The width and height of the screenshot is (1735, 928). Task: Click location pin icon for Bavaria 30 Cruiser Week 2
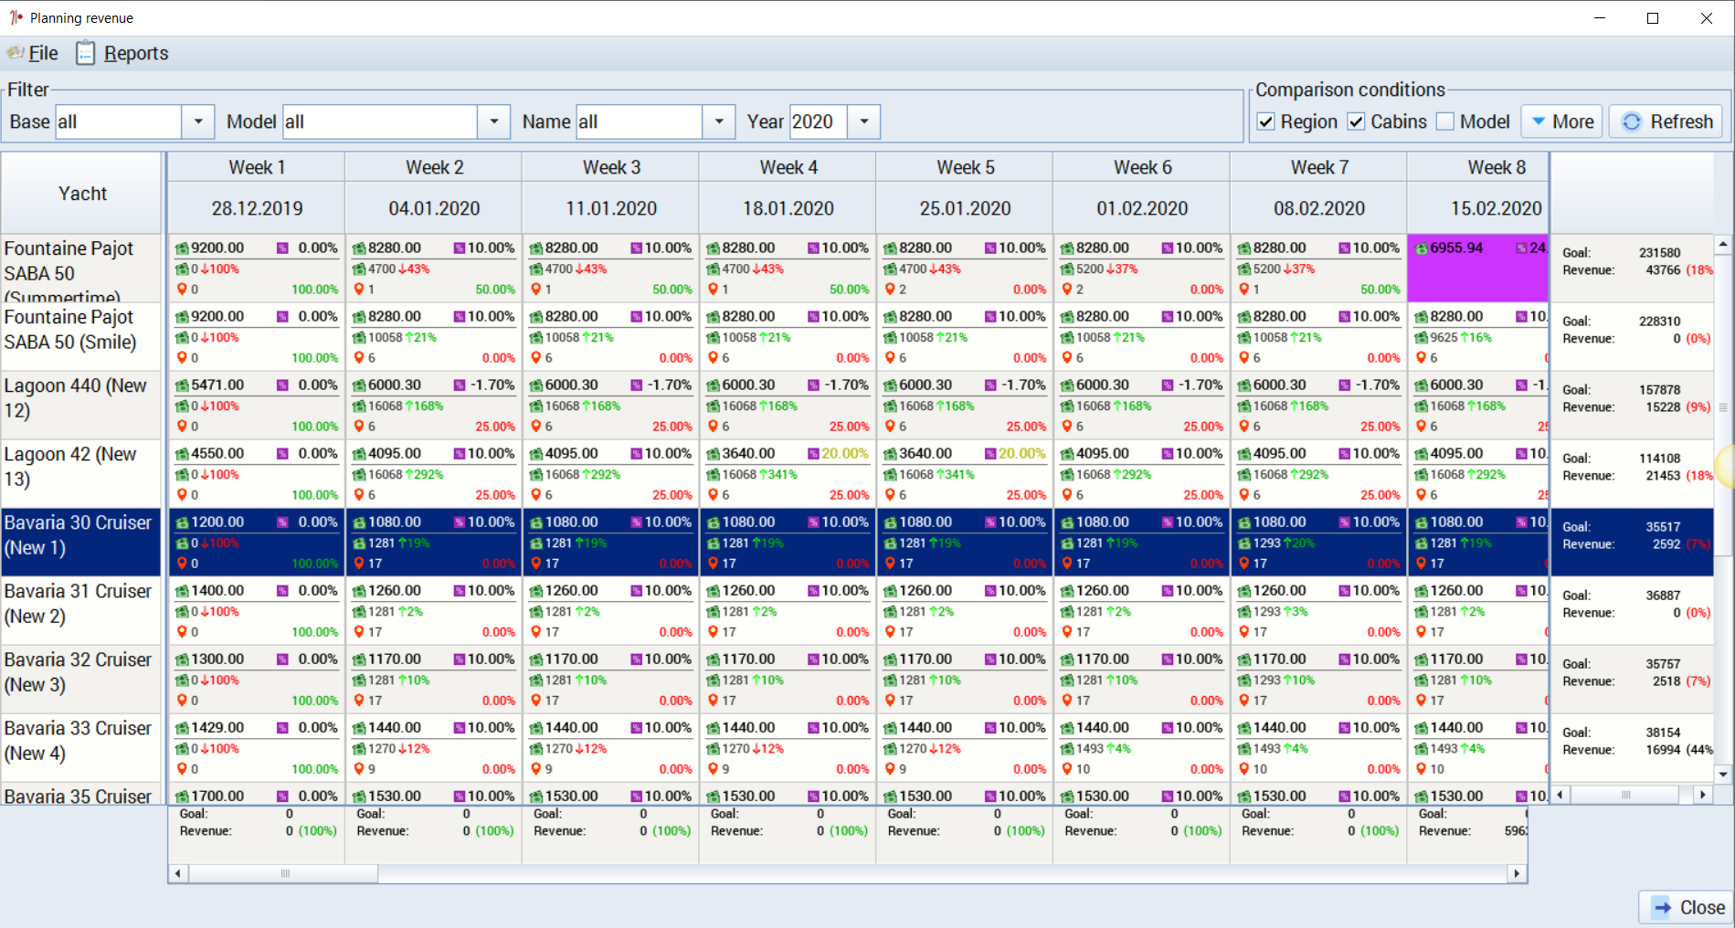[x=359, y=563]
